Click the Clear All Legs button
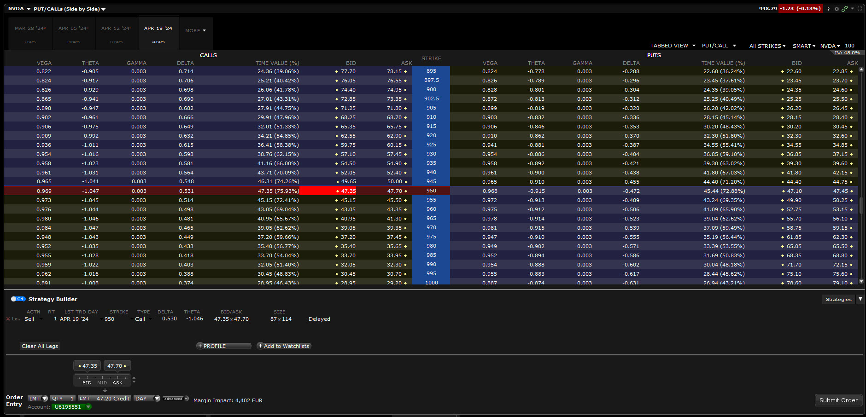This screenshot has width=866, height=417. click(40, 346)
